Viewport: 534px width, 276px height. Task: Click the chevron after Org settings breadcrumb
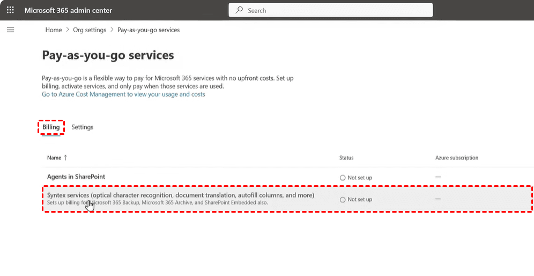pyautogui.click(x=112, y=30)
